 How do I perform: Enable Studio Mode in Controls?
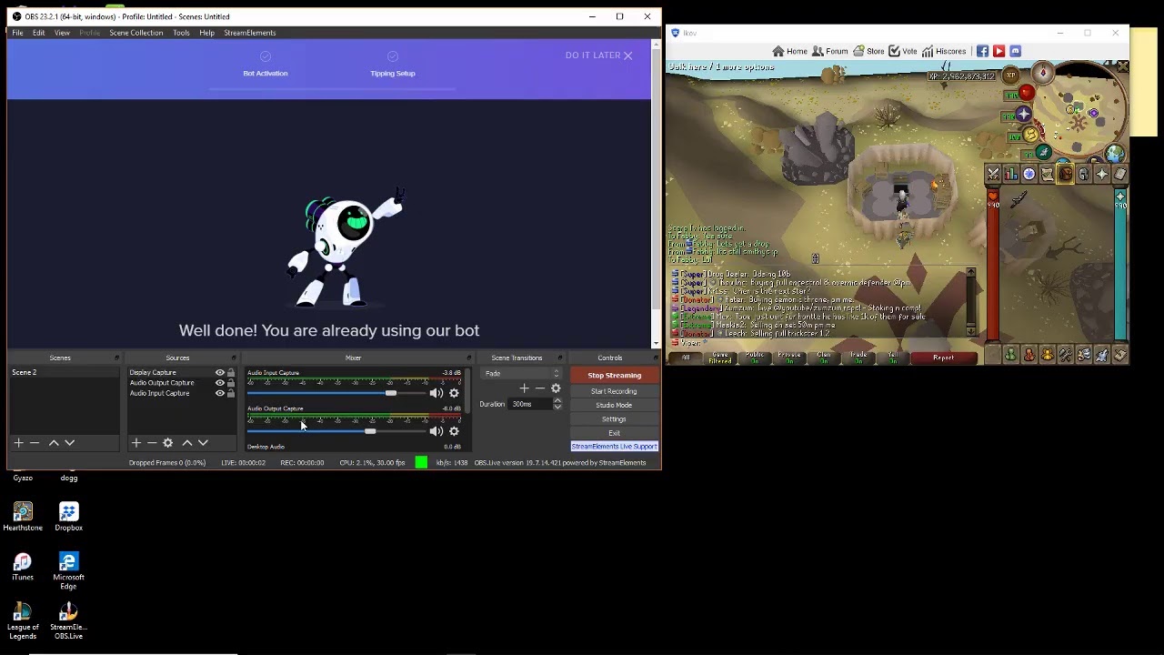[x=614, y=405]
